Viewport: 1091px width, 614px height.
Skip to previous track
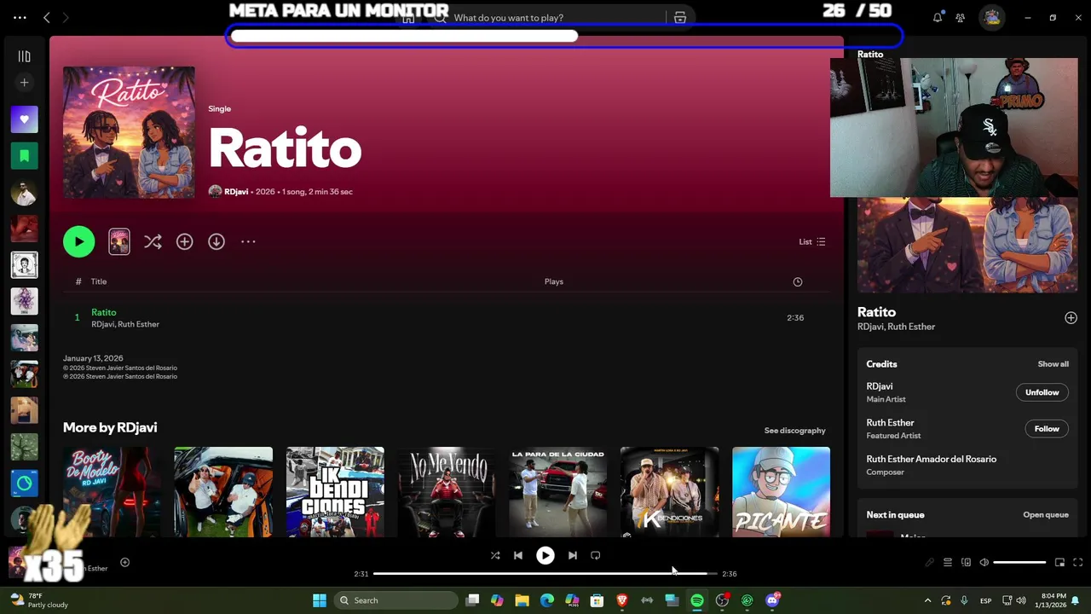518,555
